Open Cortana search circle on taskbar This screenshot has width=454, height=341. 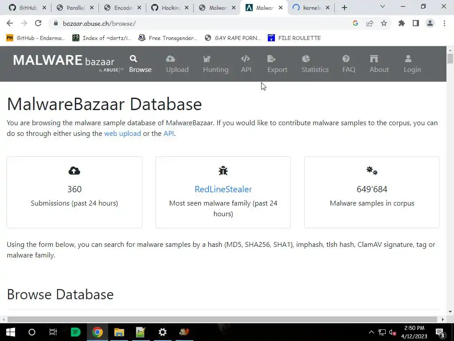tap(32, 332)
